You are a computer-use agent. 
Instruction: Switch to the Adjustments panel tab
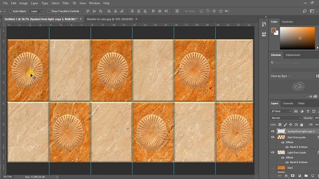coord(293,55)
